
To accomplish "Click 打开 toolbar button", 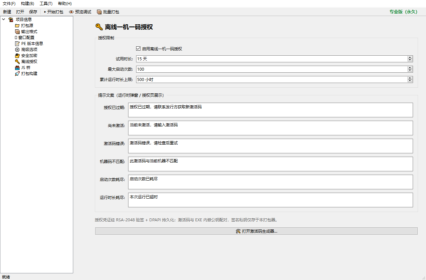I will 20,12.
